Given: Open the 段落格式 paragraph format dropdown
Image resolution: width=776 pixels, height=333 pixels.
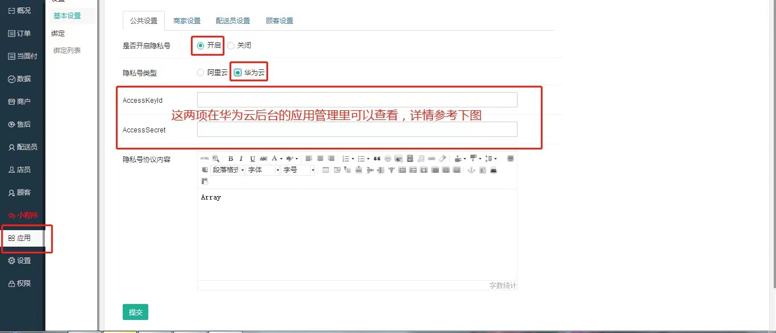Looking at the screenshot, I should pos(228,170).
